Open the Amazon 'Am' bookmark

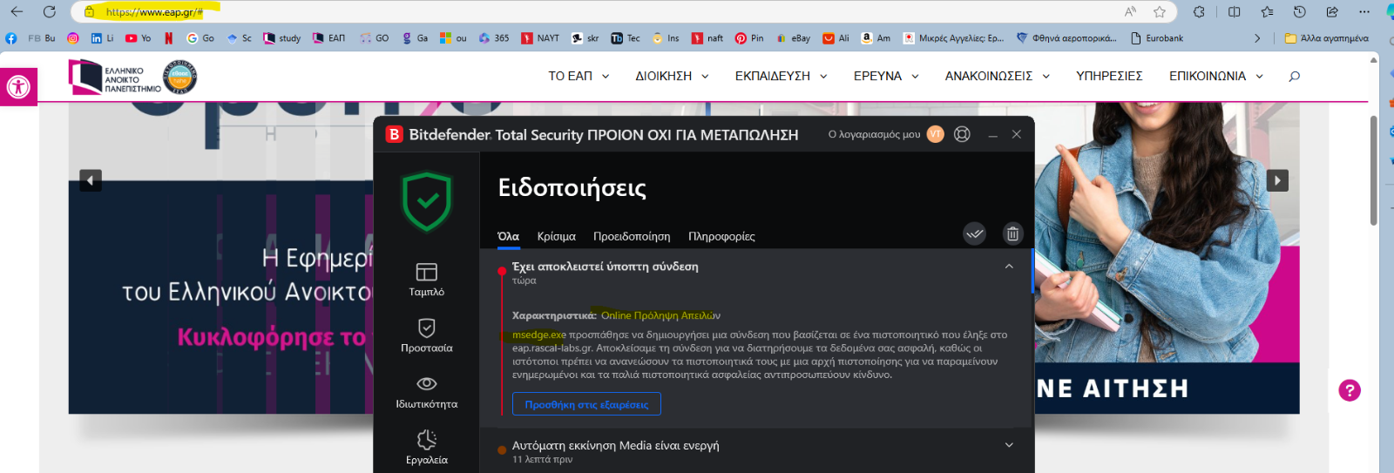[x=876, y=38]
